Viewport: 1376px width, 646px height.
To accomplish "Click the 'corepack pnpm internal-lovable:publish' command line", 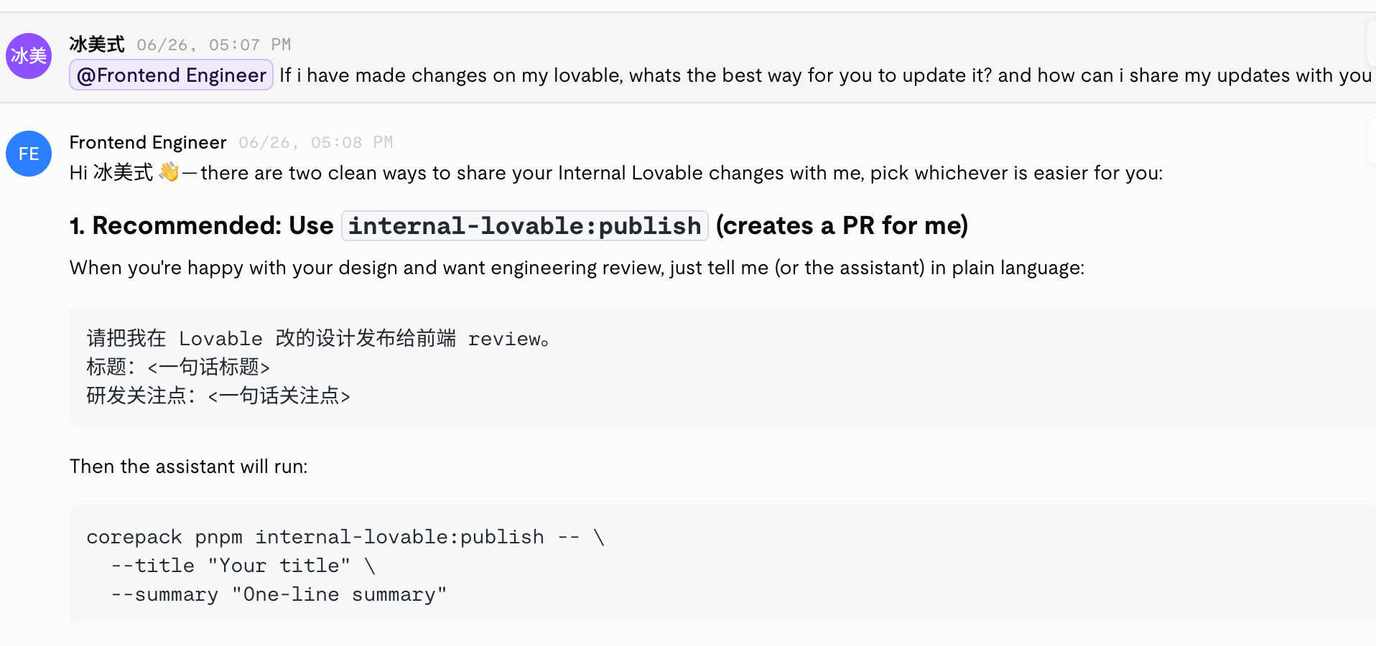I will tap(345, 537).
